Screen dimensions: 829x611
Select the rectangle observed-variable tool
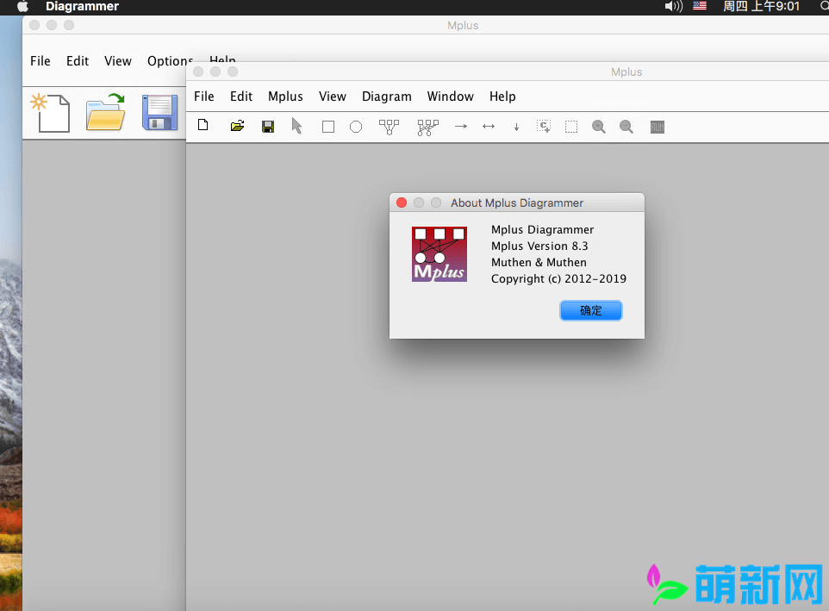pyautogui.click(x=328, y=127)
